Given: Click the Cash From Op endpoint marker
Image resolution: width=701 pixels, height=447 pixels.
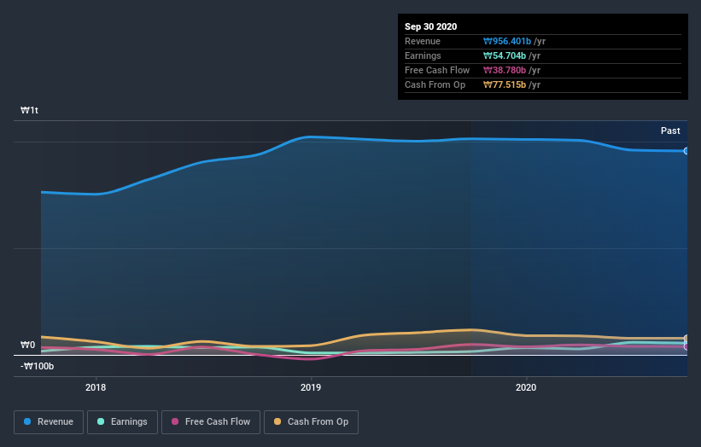Looking at the screenshot, I should point(686,339).
